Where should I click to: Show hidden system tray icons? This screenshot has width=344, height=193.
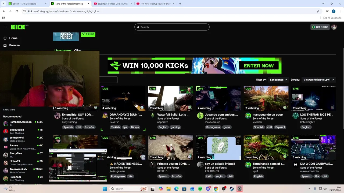tap(309, 189)
